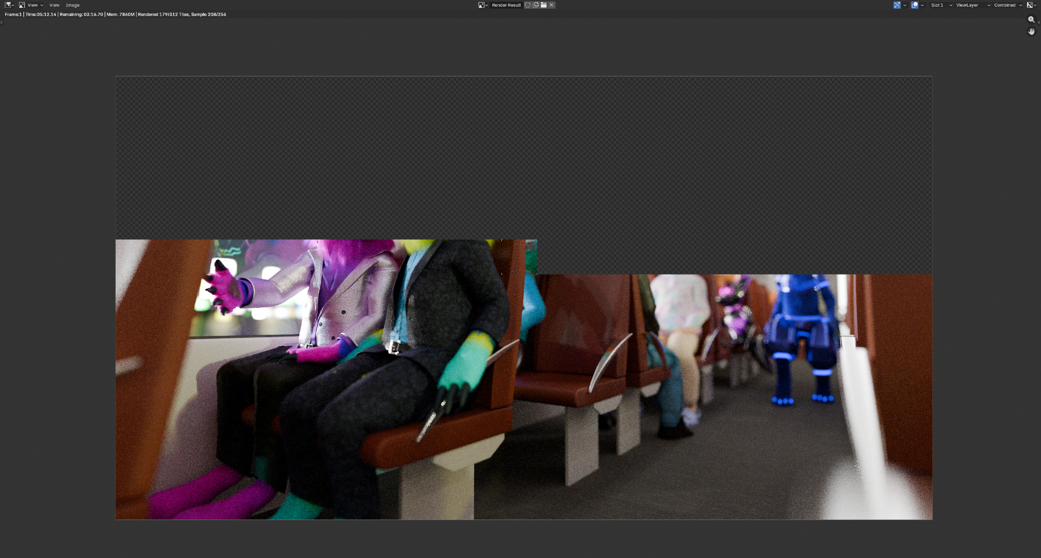Open the View mode selector dropdown
The image size is (1041, 558).
tap(31, 5)
